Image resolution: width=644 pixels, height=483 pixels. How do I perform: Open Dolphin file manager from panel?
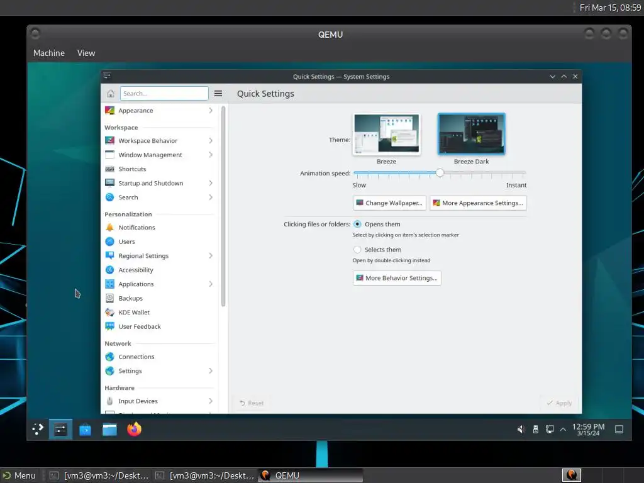click(x=109, y=430)
